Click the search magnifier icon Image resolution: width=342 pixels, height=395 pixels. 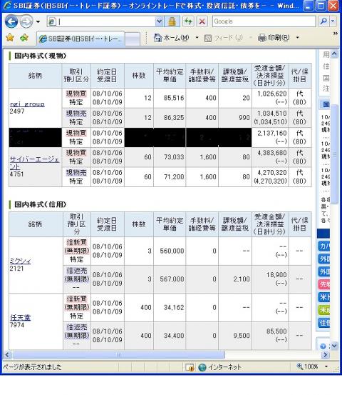pos(323,21)
